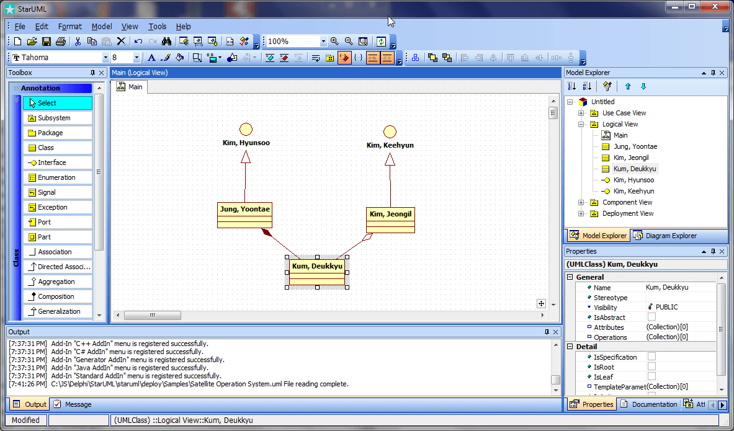The height and width of the screenshot is (431, 734).
Task: Open the 100% zoom level dropdown
Action: pyautogui.click(x=323, y=42)
